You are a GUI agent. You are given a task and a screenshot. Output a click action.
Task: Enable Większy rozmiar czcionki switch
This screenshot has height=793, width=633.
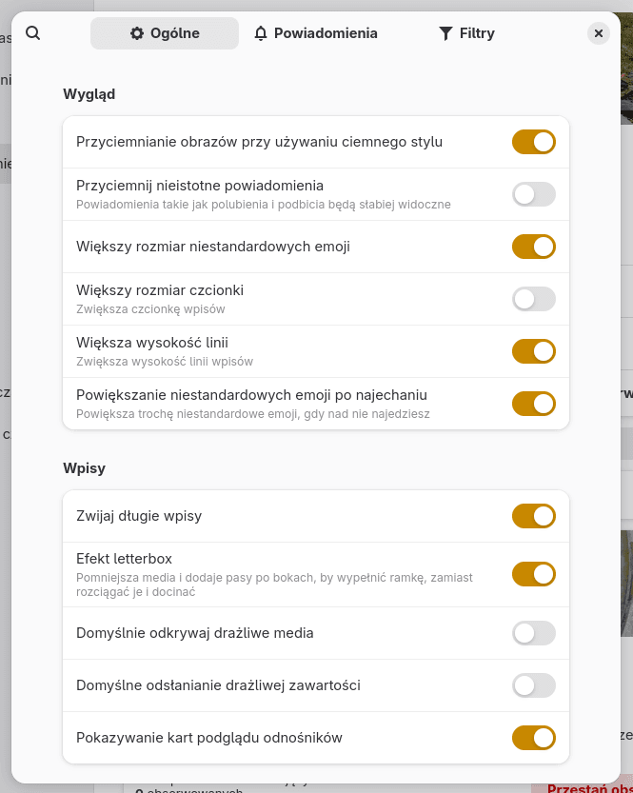(x=533, y=299)
